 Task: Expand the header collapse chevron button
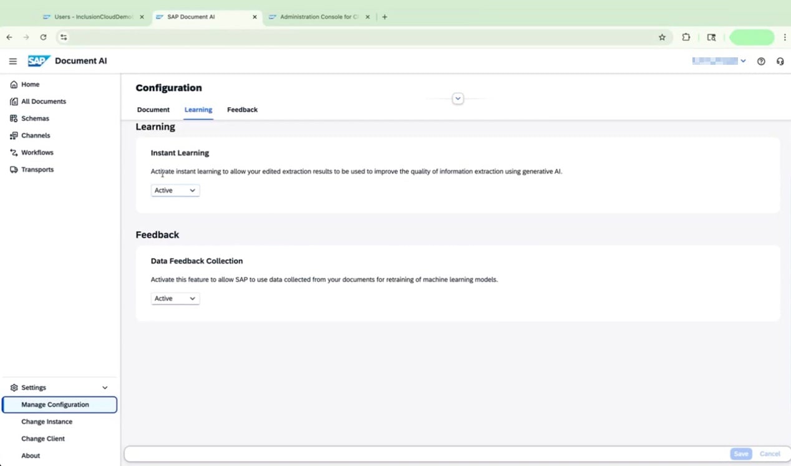point(458,98)
